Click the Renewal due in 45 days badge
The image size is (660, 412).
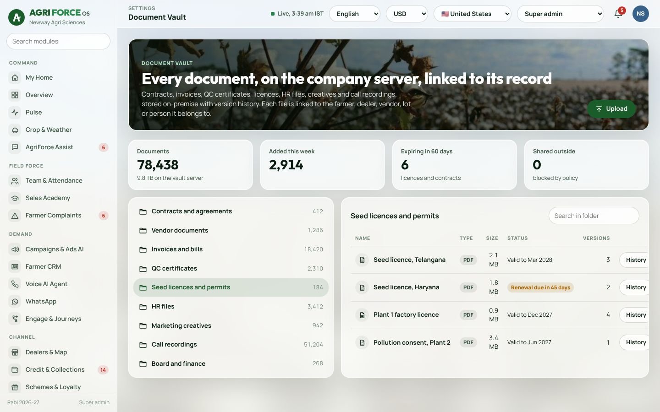point(540,287)
